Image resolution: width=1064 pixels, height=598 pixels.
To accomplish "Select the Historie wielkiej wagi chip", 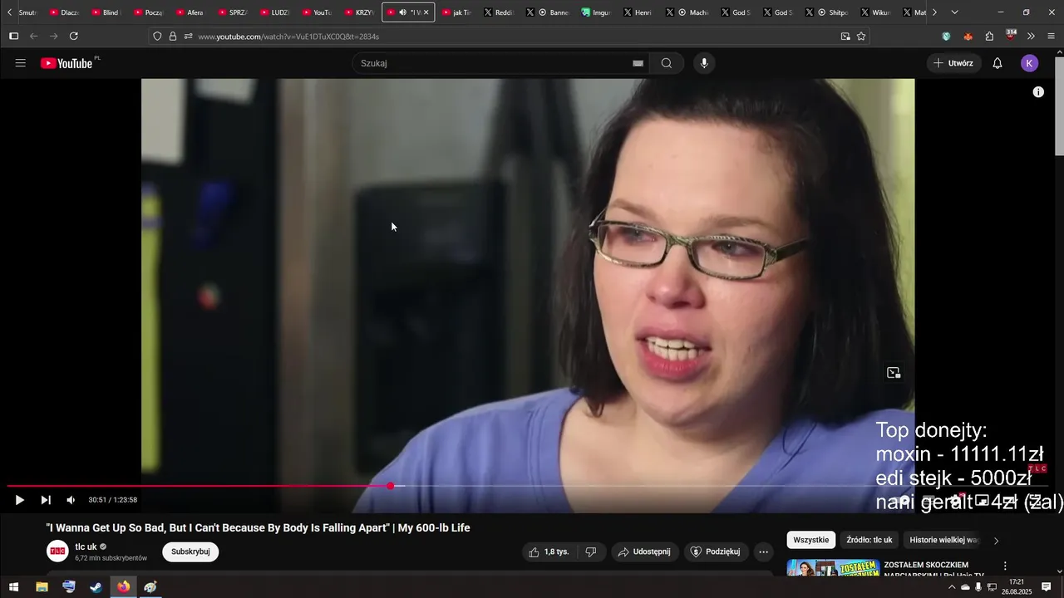I will click(x=944, y=540).
